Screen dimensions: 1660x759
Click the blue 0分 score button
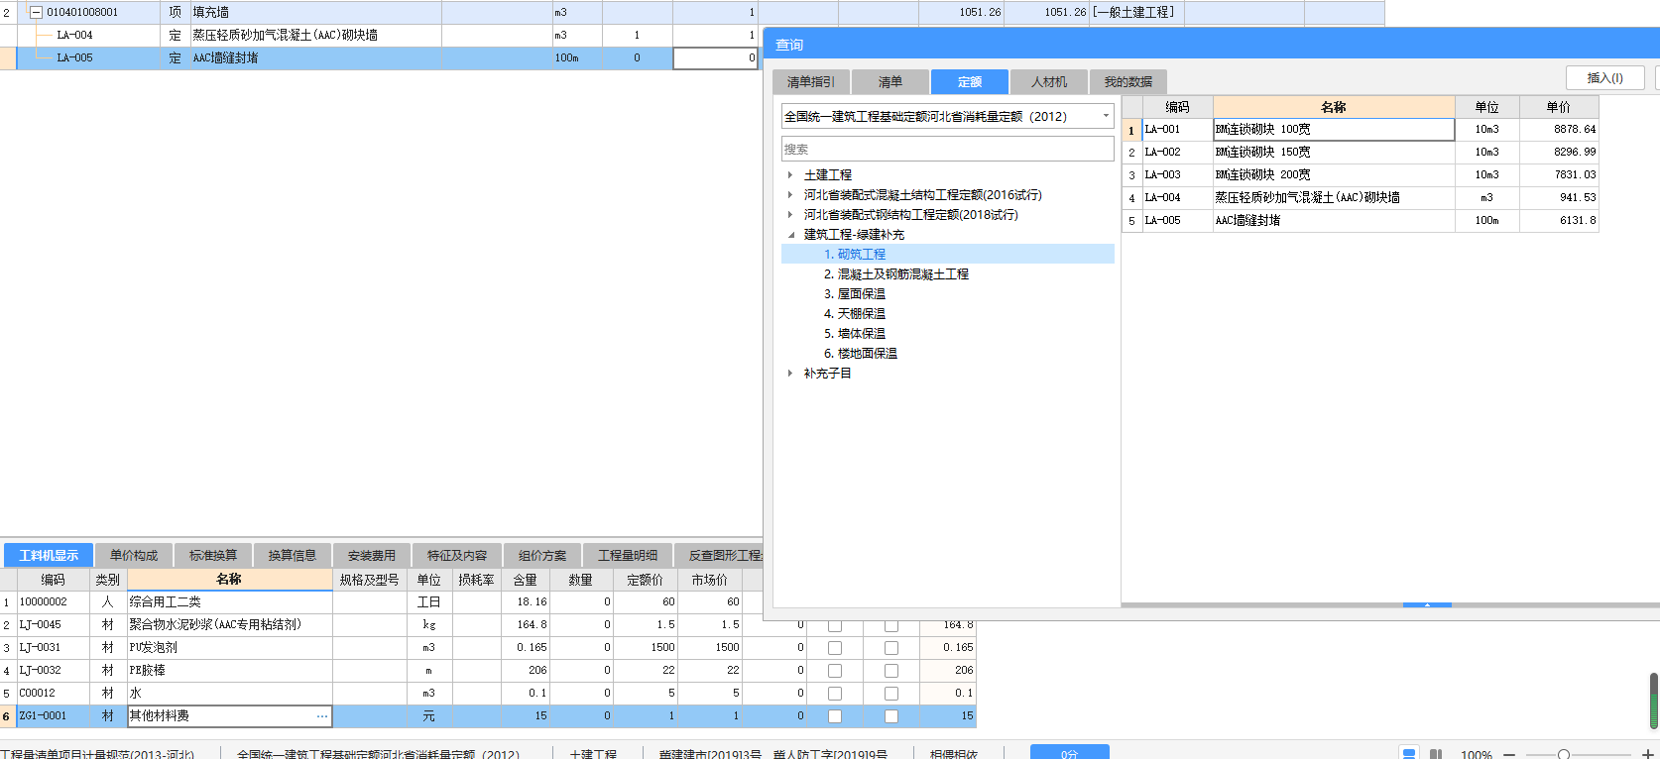tap(1070, 754)
